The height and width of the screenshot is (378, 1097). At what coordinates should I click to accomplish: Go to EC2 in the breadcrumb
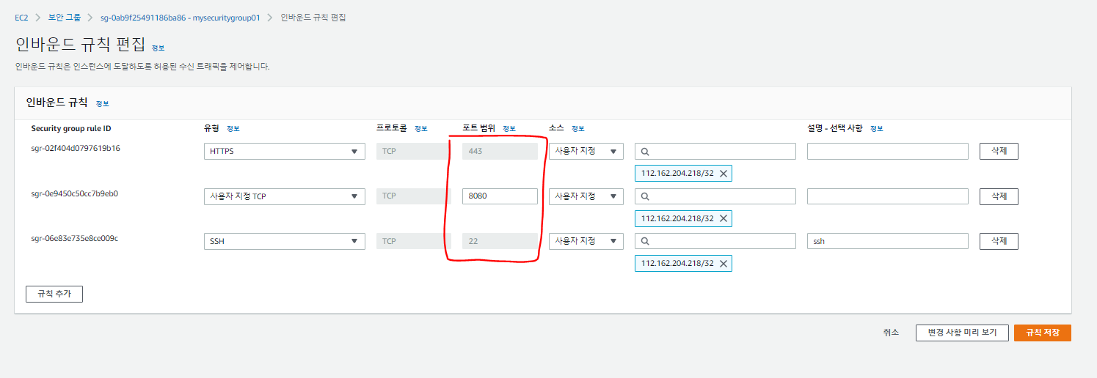click(21, 17)
